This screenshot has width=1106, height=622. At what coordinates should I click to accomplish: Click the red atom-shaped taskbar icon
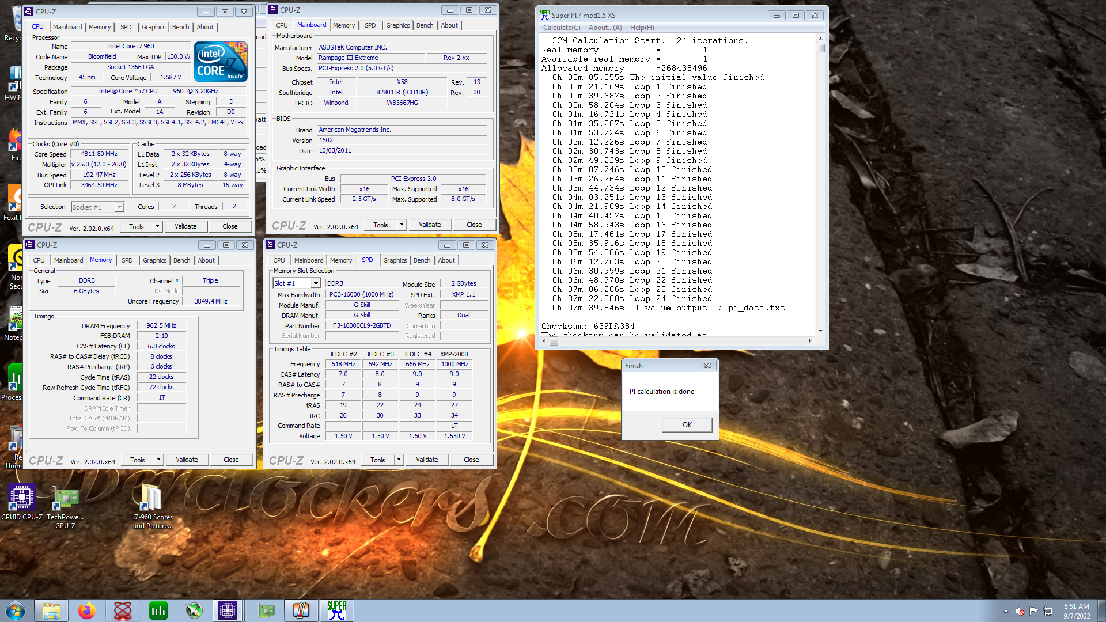coord(123,610)
